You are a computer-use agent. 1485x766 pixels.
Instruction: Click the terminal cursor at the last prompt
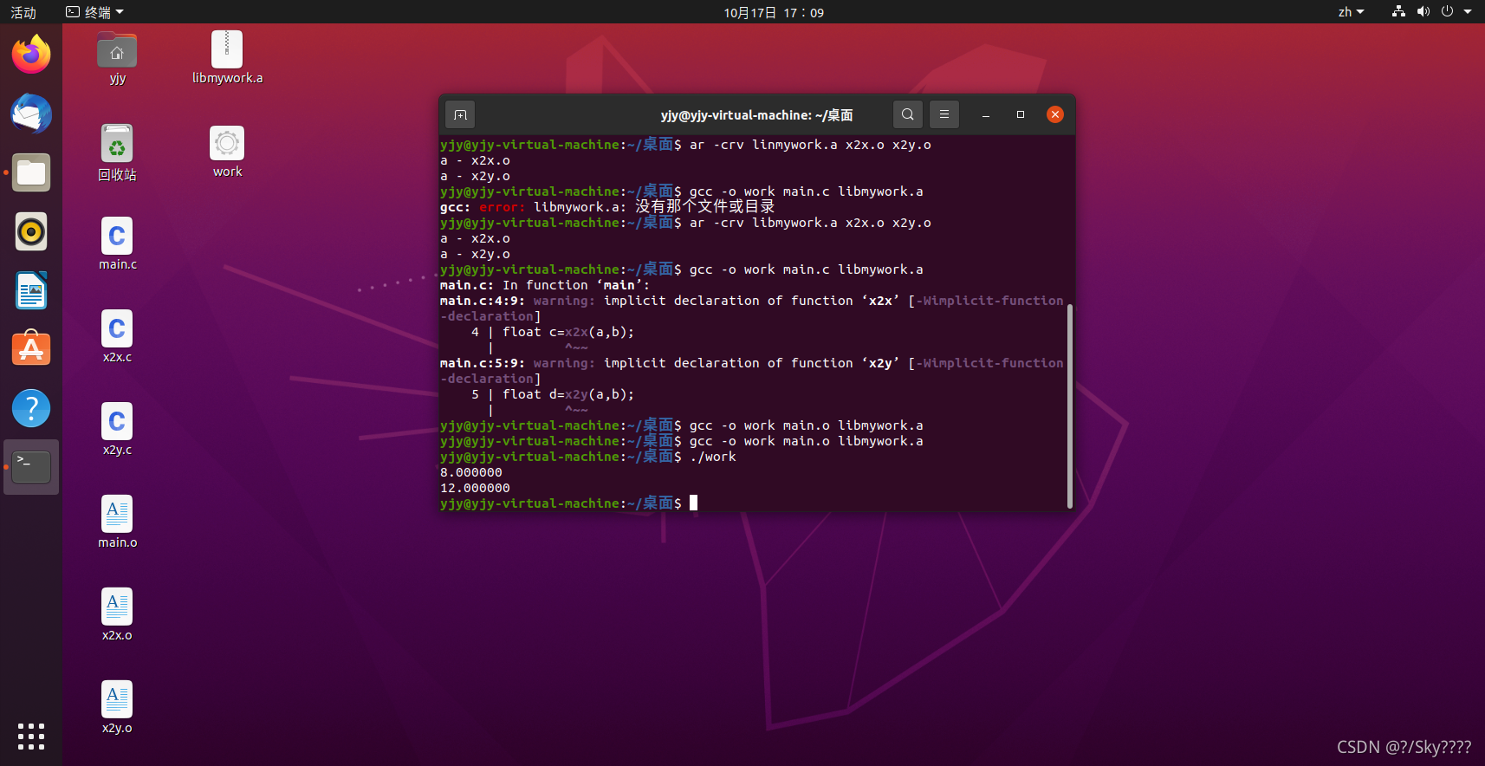click(x=693, y=503)
